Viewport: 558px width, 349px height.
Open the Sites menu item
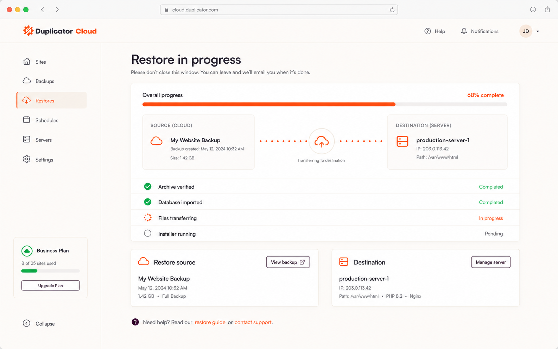click(x=52, y=62)
